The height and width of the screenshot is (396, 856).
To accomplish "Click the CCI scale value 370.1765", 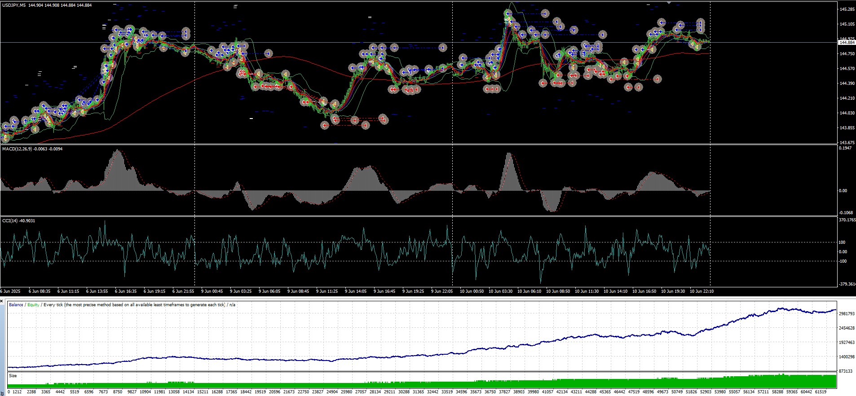I will [x=847, y=220].
